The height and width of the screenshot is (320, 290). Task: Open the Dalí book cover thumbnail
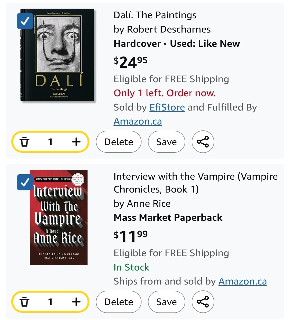coord(58,55)
